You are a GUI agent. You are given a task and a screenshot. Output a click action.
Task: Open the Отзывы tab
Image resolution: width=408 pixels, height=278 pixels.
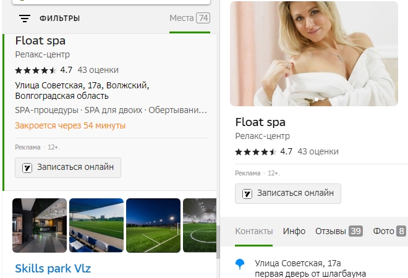pos(339,231)
